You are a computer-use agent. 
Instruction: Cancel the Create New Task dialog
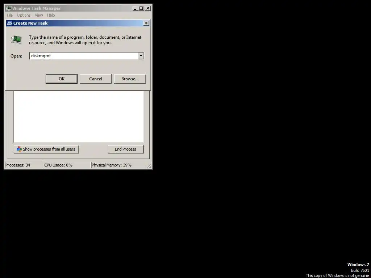point(96,79)
